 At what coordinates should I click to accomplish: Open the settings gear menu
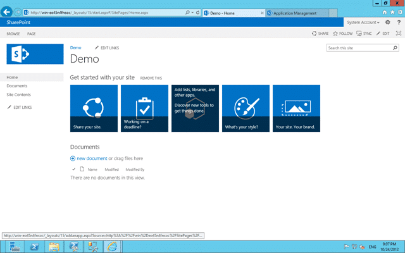tap(387, 23)
